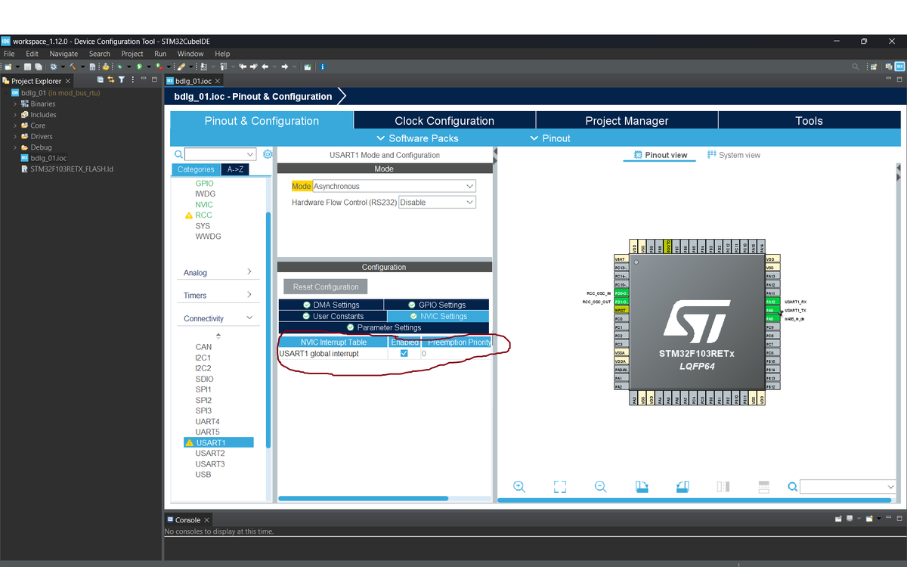Expand the Pinout dropdown menu
907x567 pixels.
550,138
